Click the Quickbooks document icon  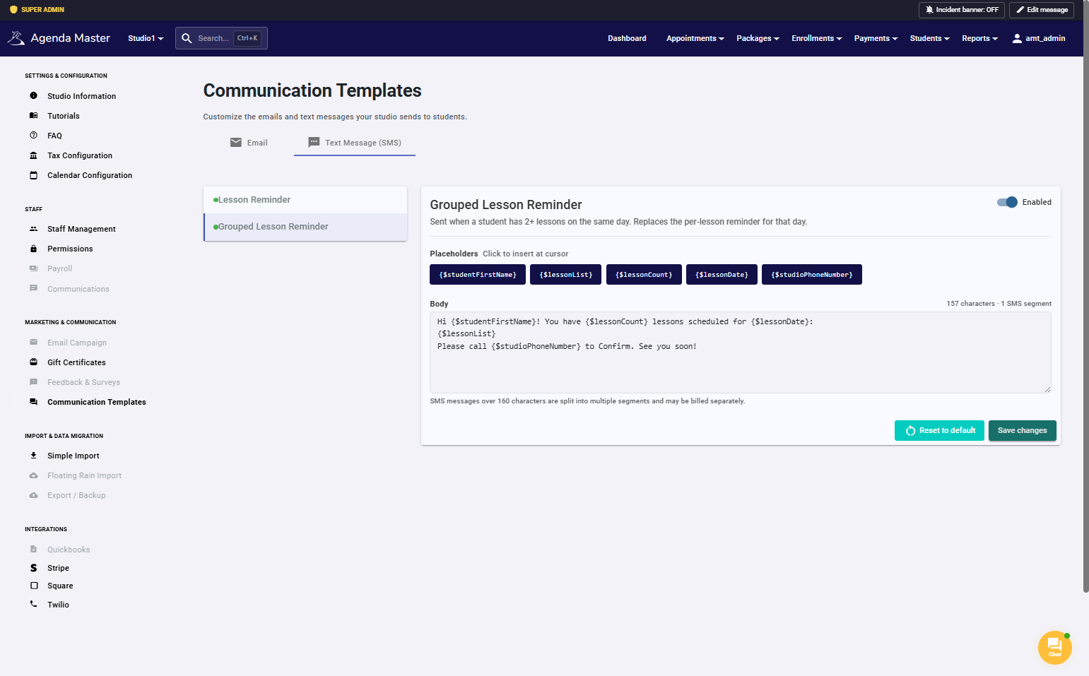point(33,549)
